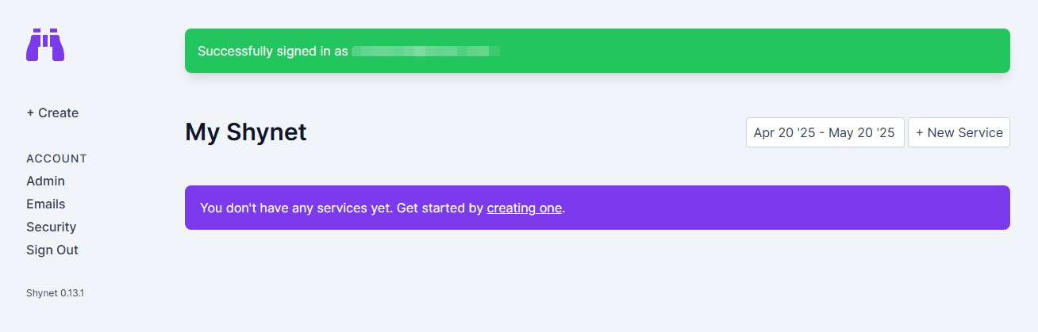Select the May 20 '25 end date text
This screenshot has height=332, width=1038.
(x=862, y=133)
